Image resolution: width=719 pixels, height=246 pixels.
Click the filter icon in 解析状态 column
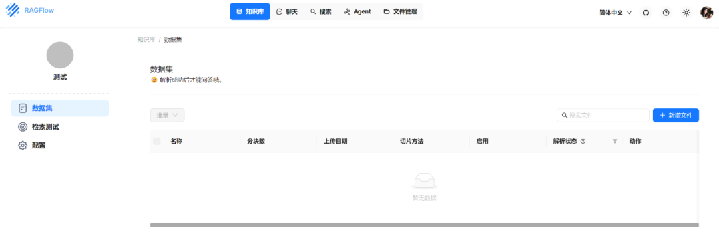615,142
